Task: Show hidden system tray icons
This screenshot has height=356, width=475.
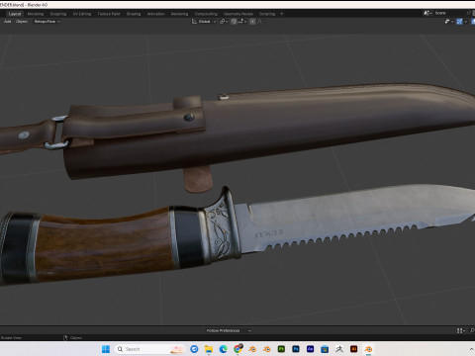Action: point(471,349)
